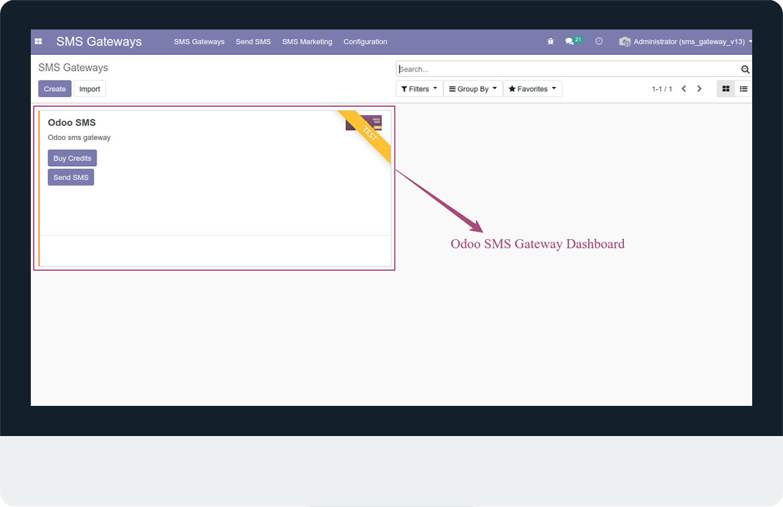Click the Create button

[55, 89]
